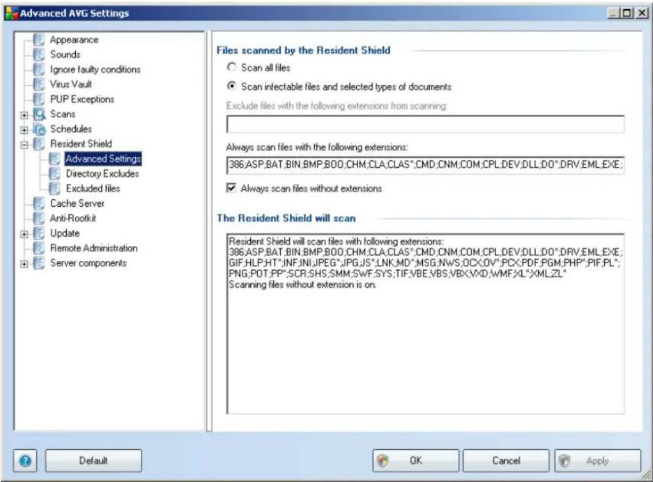653x482 pixels.
Task: Click the Resident Shield icon
Action: click(39, 144)
